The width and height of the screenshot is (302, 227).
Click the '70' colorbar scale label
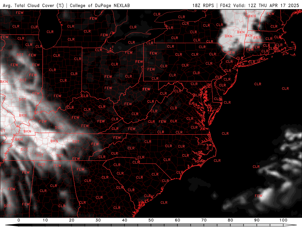coord(204,220)
